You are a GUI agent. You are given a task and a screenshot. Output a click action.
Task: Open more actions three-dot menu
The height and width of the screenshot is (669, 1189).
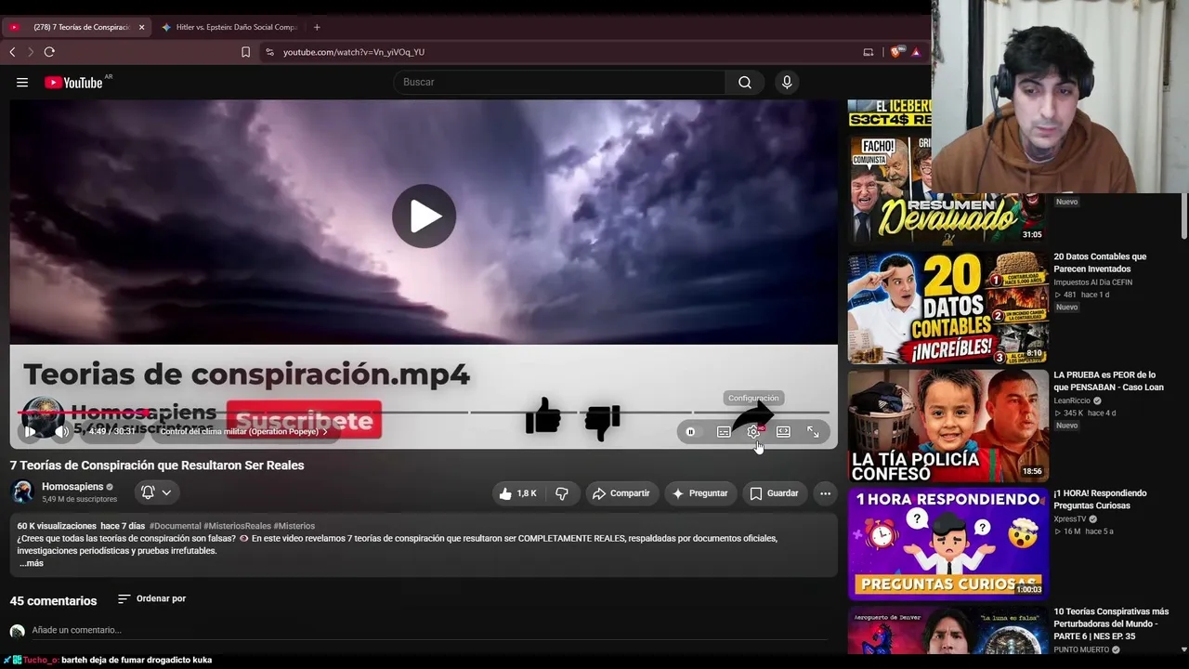pos(825,493)
